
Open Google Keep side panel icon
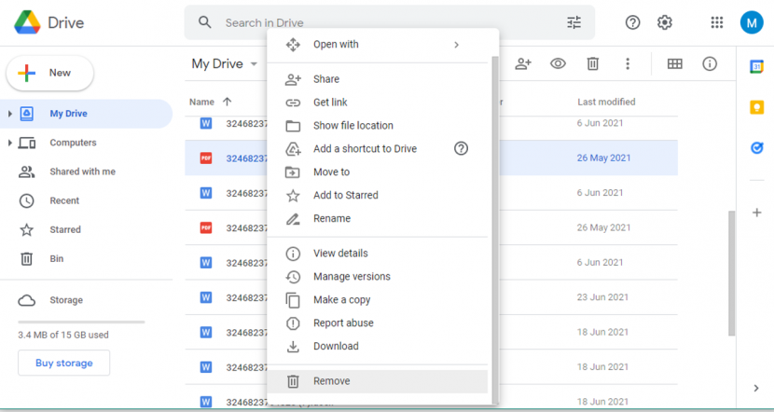(756, 107)
